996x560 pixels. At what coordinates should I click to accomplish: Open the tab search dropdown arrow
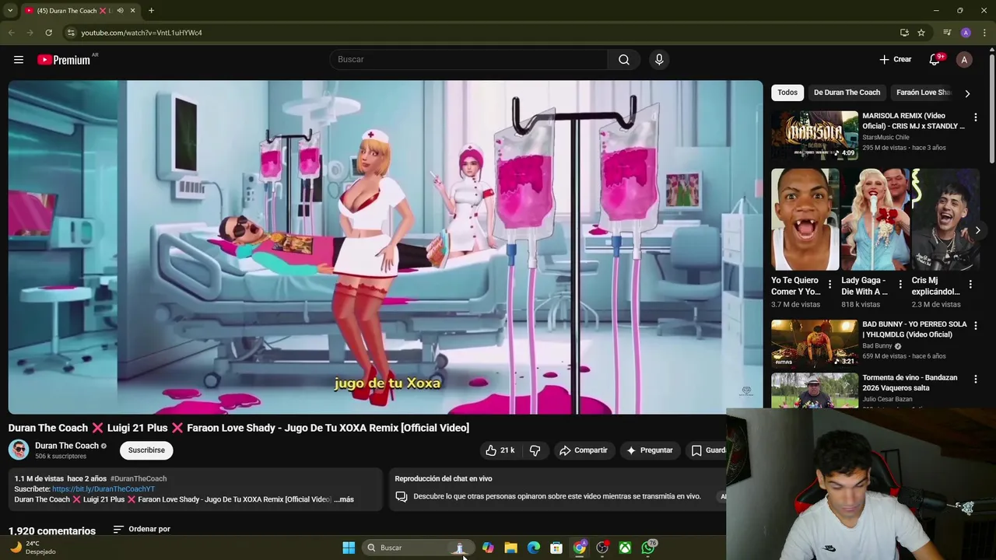click(10, 11)
